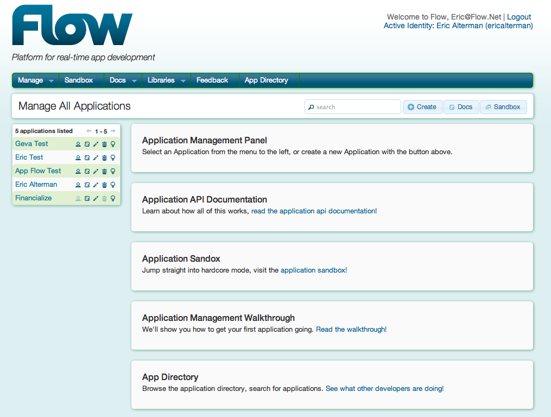Go to next page of applications arrow

(113, 131)
